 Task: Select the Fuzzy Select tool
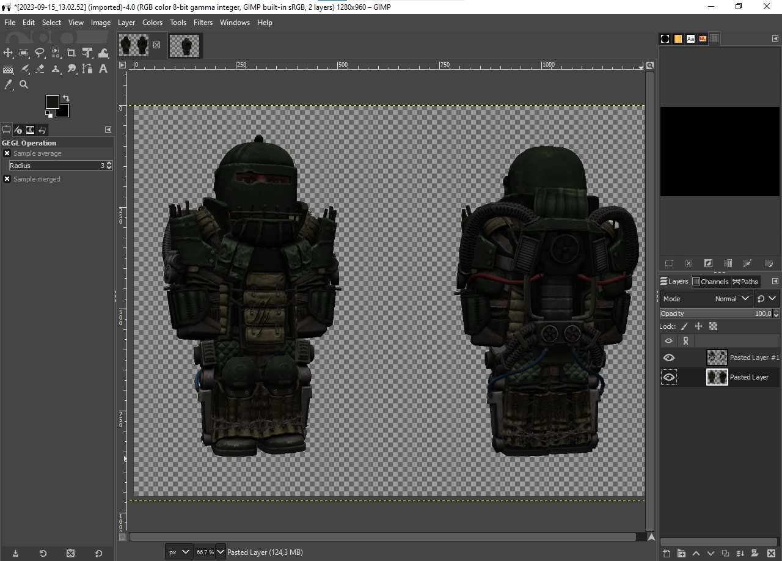coord(56,53)
